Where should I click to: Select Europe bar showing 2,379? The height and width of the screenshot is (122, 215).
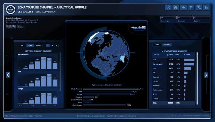pyautogui.click(x=107, y=94)
